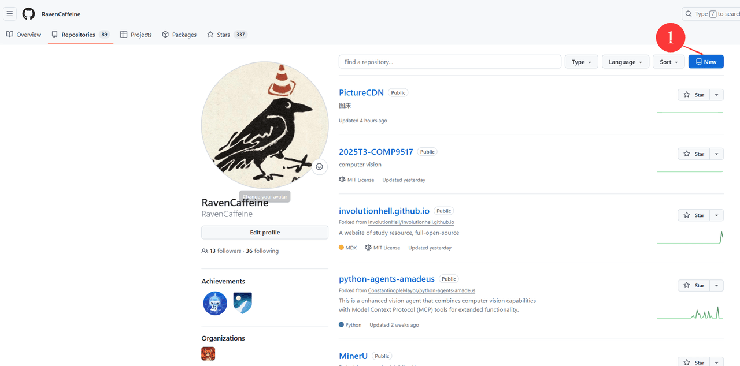Image resolution: width=740 pixels, height=366 pixels.
Task: Open the Arctic Code Vault achievement badge
Action: tap(242, 303)
